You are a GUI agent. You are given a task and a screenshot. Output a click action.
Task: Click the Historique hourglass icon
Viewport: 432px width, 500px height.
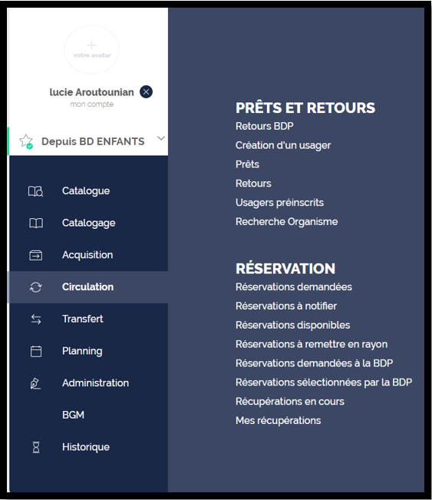pos(36,447)
